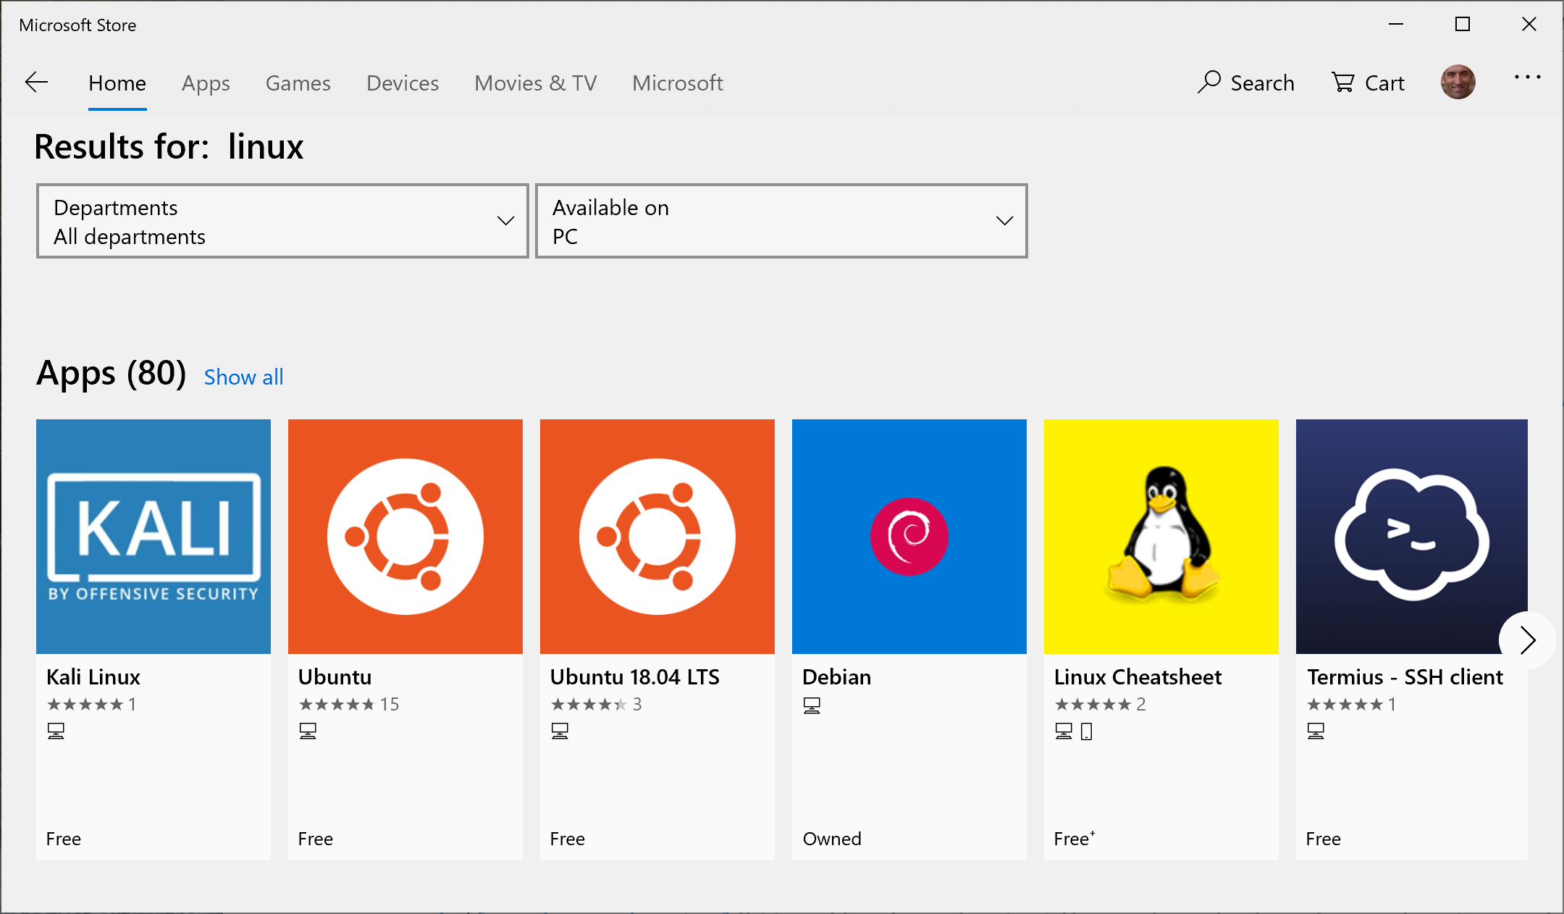Click Linux Cheatsheet star rating 2

[1100, 704]
